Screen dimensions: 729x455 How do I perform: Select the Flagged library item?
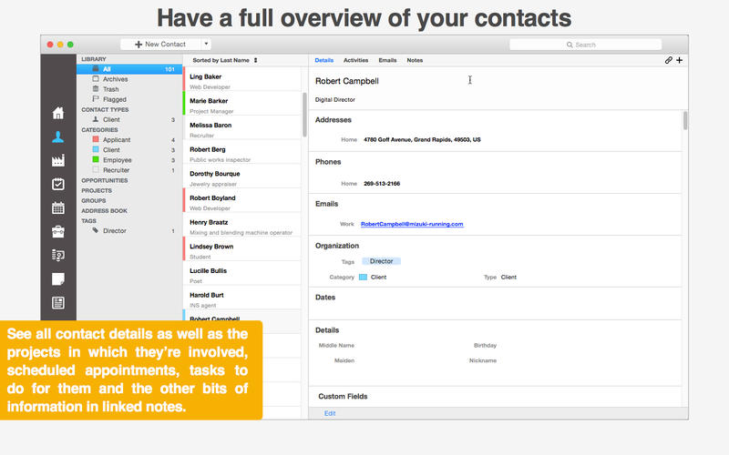click(x=115, y=99)
